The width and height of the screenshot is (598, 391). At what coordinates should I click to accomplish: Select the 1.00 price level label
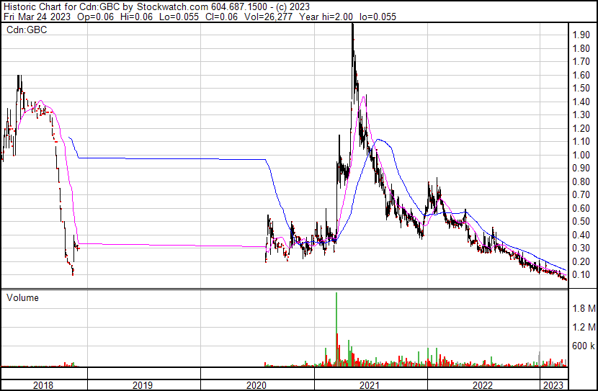point(582,156)
